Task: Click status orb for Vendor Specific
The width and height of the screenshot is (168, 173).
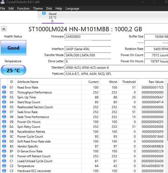Action: click(4, 146)
